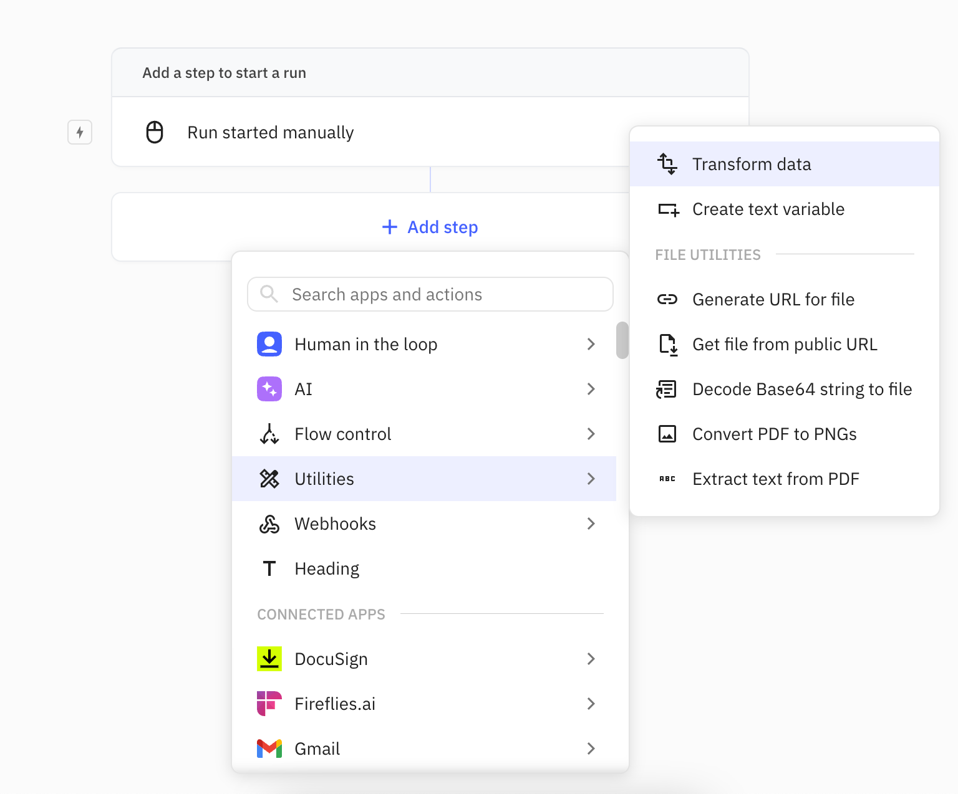
Task: Click the Get file from public URL icon
Action: pyautogui.click(x=667, y=344)
